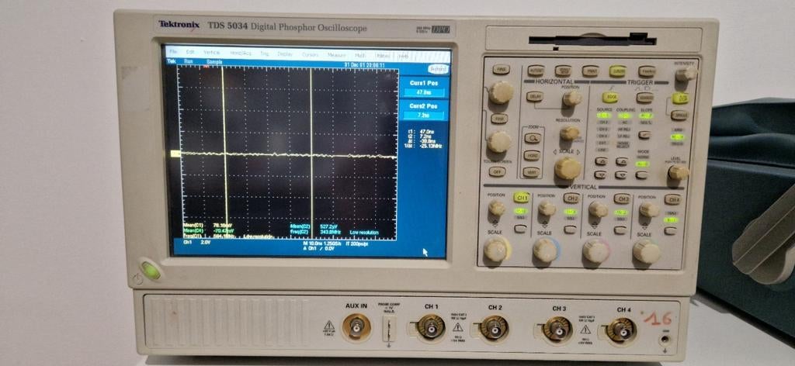Turn the horizontal POSITION knob
Image resolution: width=795 pixels, height=366 pixels.
pos(572,98)
